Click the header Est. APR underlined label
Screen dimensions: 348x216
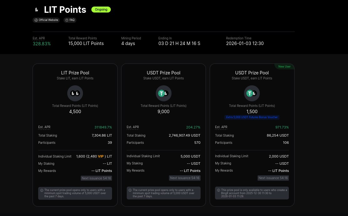pyautogui.click(x=39, y=38)
